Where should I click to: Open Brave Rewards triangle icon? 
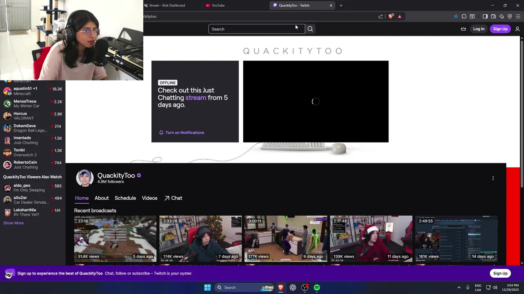pos(400,16)
